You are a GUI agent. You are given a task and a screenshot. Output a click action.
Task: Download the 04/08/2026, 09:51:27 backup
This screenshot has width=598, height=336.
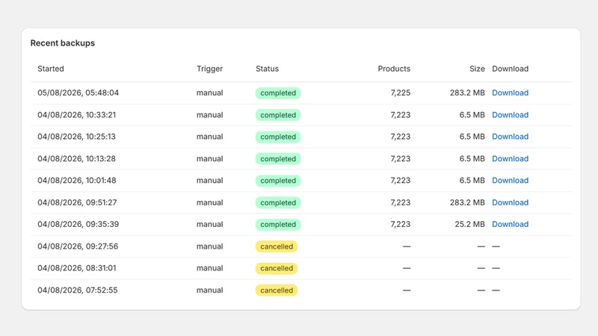coord(510,202)
